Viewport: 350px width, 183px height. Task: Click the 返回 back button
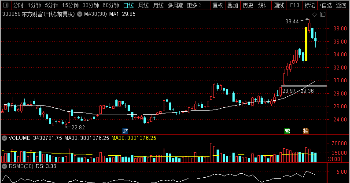[341, 5]
